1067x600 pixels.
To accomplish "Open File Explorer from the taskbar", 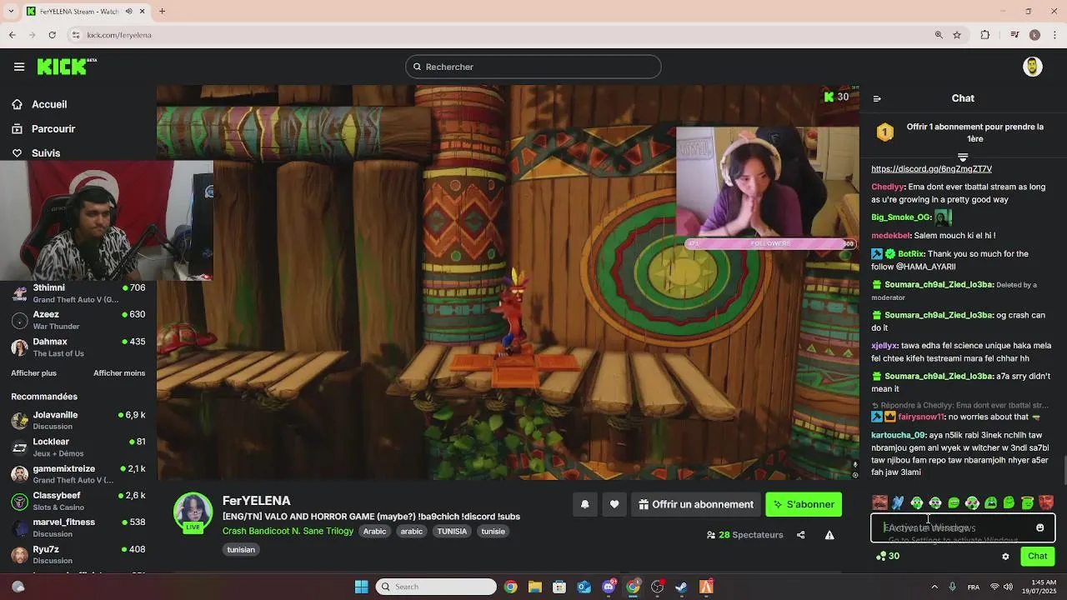I will (x=535, y=587).
